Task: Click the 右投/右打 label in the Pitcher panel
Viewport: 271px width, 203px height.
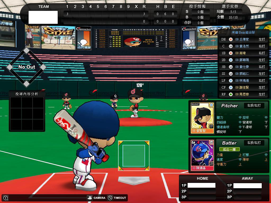Action: tap(254, 105)
